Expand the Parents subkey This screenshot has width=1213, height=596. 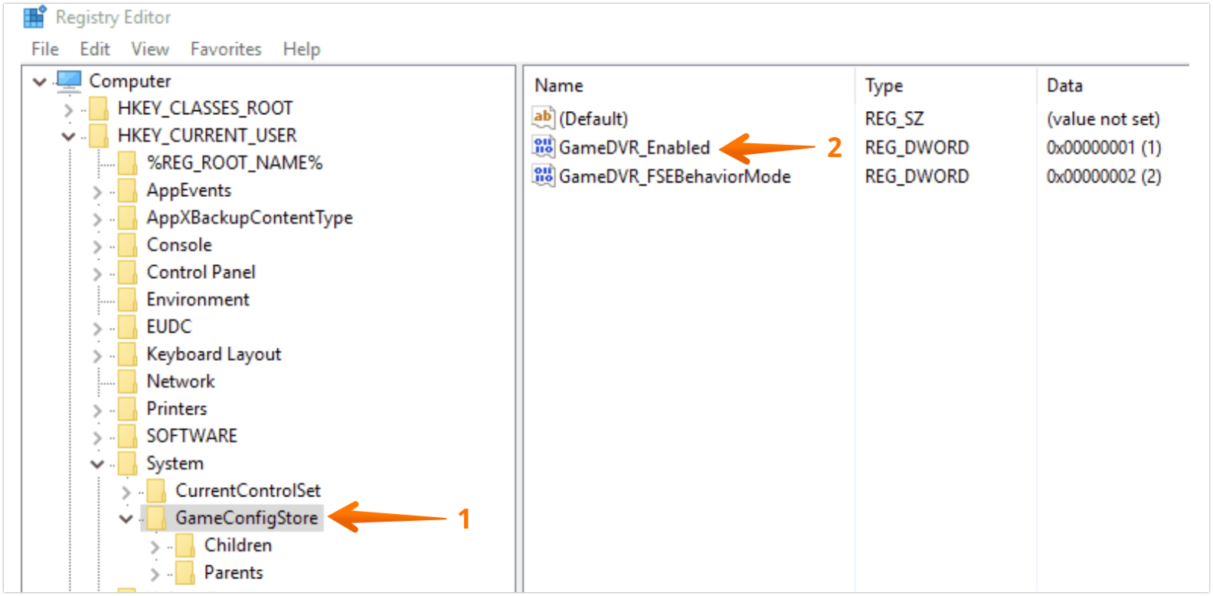click(x=155, y=573)
